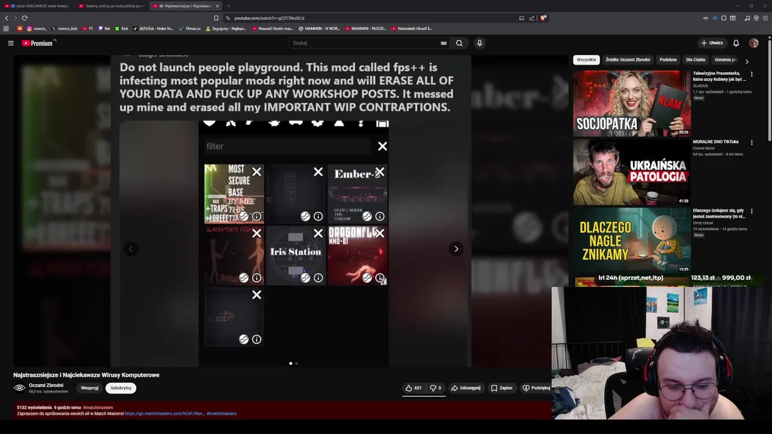Image resolution: width=772 pixels, height=434 pixels.
Task: Click the Zapisz save button
Action: [502, 388]
